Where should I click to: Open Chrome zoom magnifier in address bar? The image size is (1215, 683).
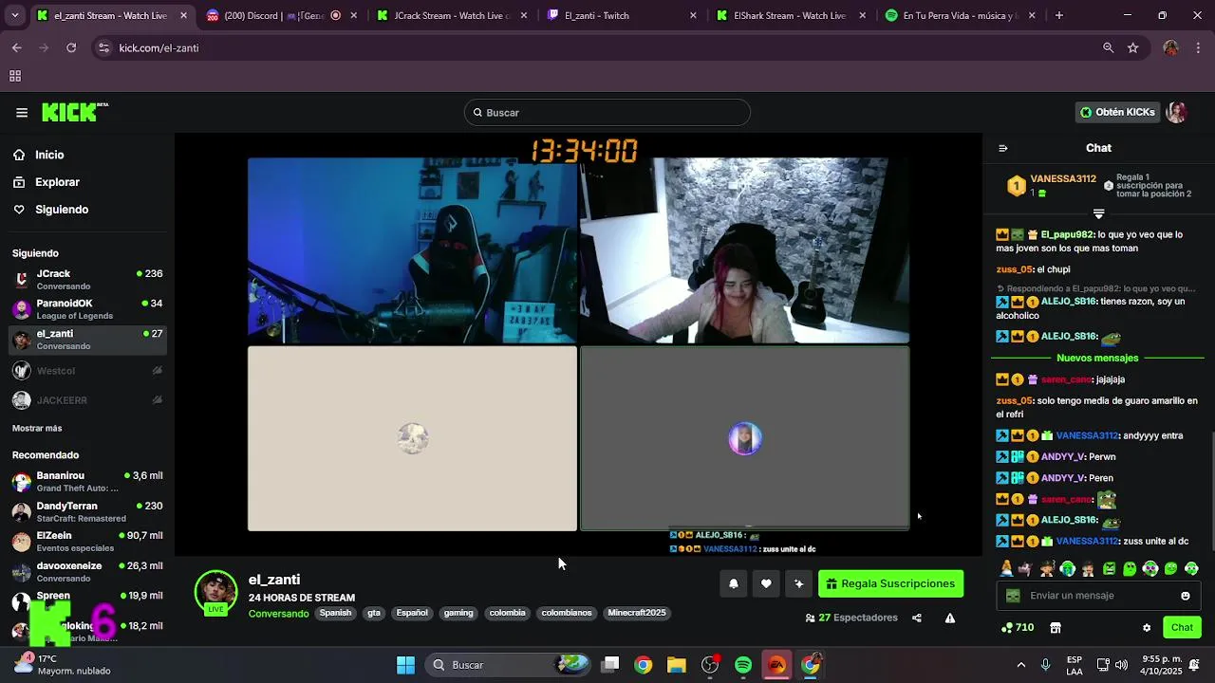coord(1108,47)
